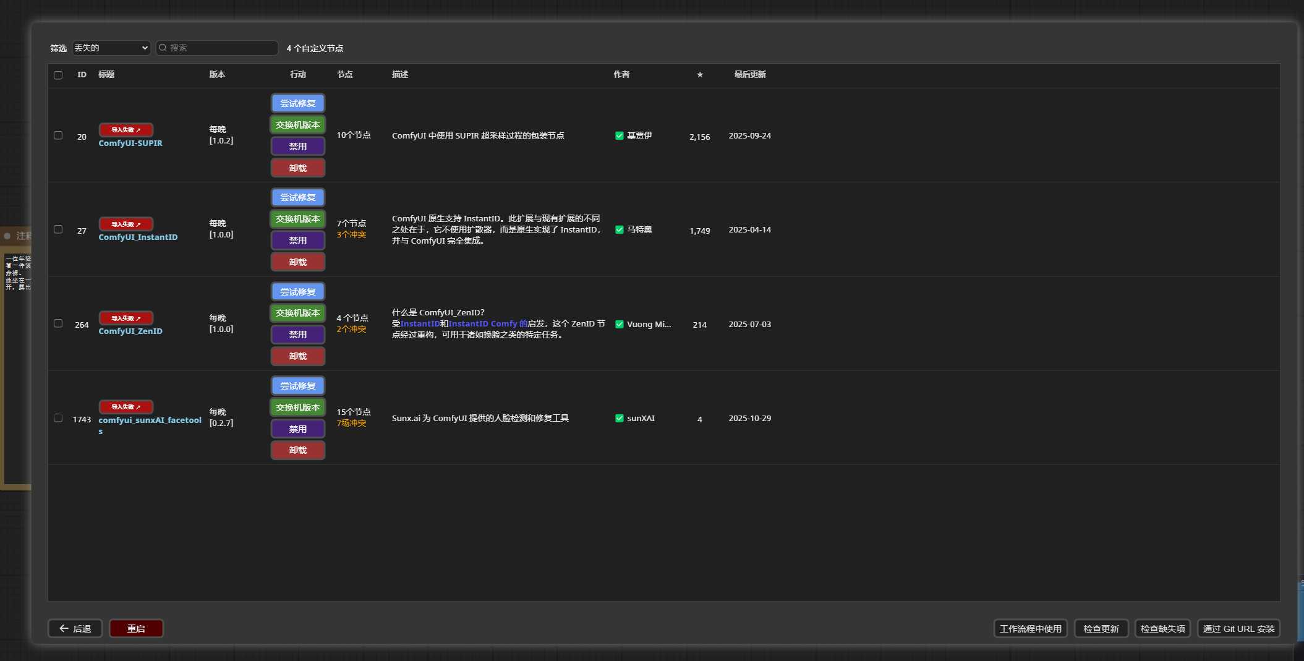1304x661 pixels.
Task: Click the import failed badge above ComfyUI-SUPIR
Action: [x=126, y=130]
